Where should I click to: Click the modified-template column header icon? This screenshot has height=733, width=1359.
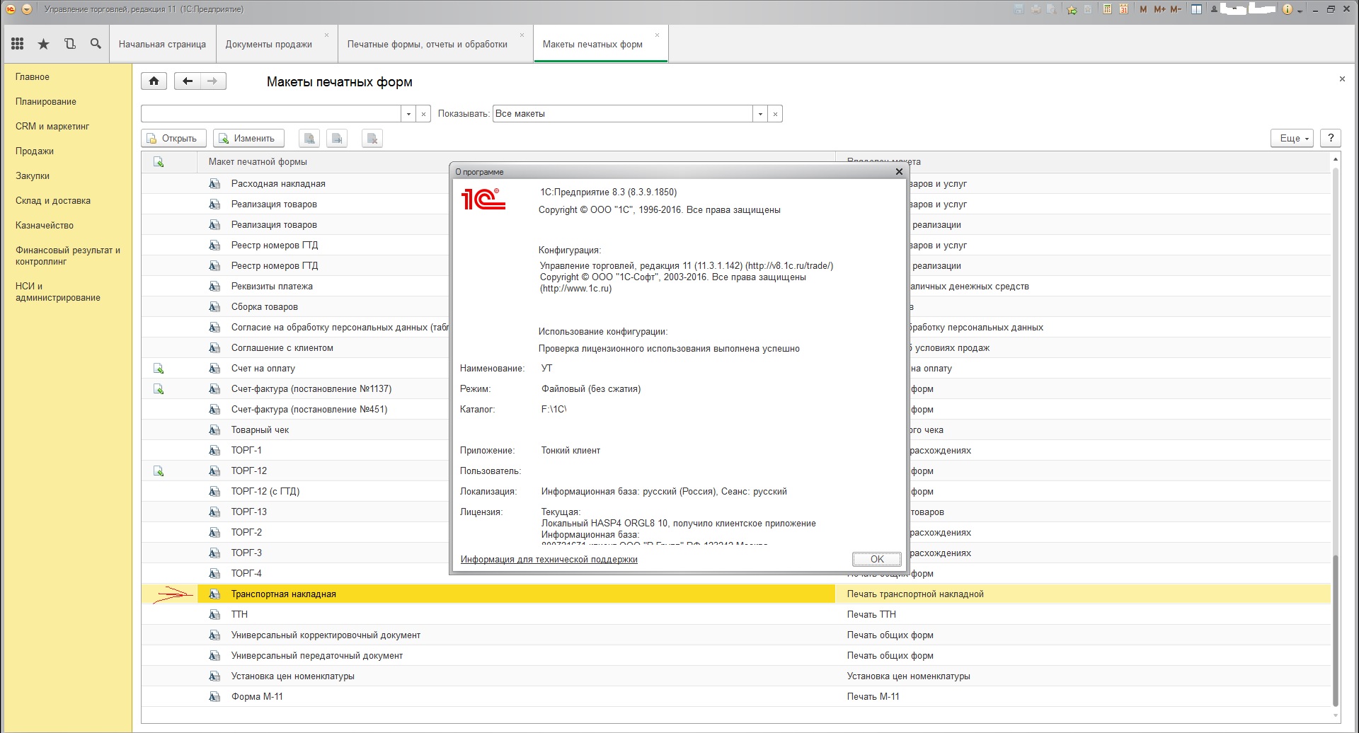pos(159,162)
